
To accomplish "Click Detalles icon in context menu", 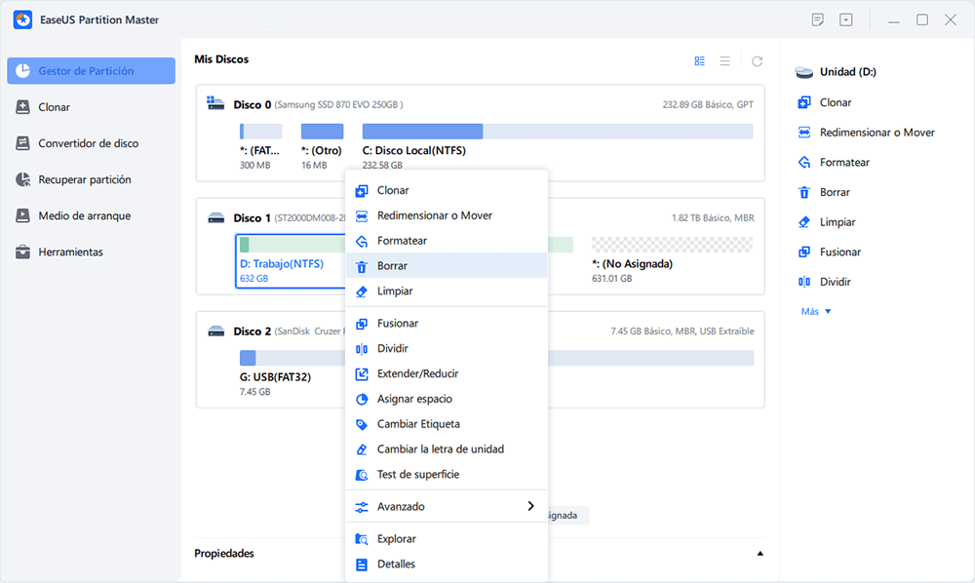I will [x=362, y=564].
